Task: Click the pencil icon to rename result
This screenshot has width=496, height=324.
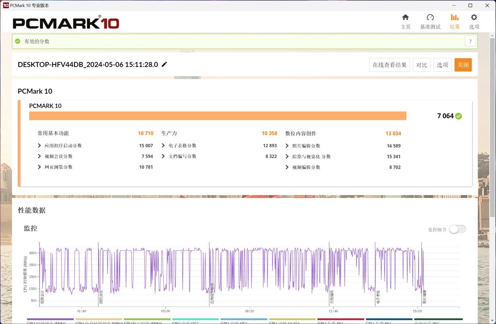Action: (x=165, y=64)
